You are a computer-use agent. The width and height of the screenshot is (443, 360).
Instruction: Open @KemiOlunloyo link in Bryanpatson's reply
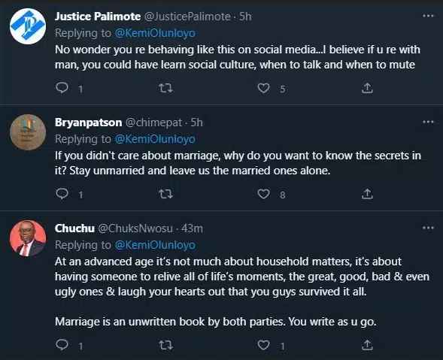pyautogui.click(x=155, y=139)
